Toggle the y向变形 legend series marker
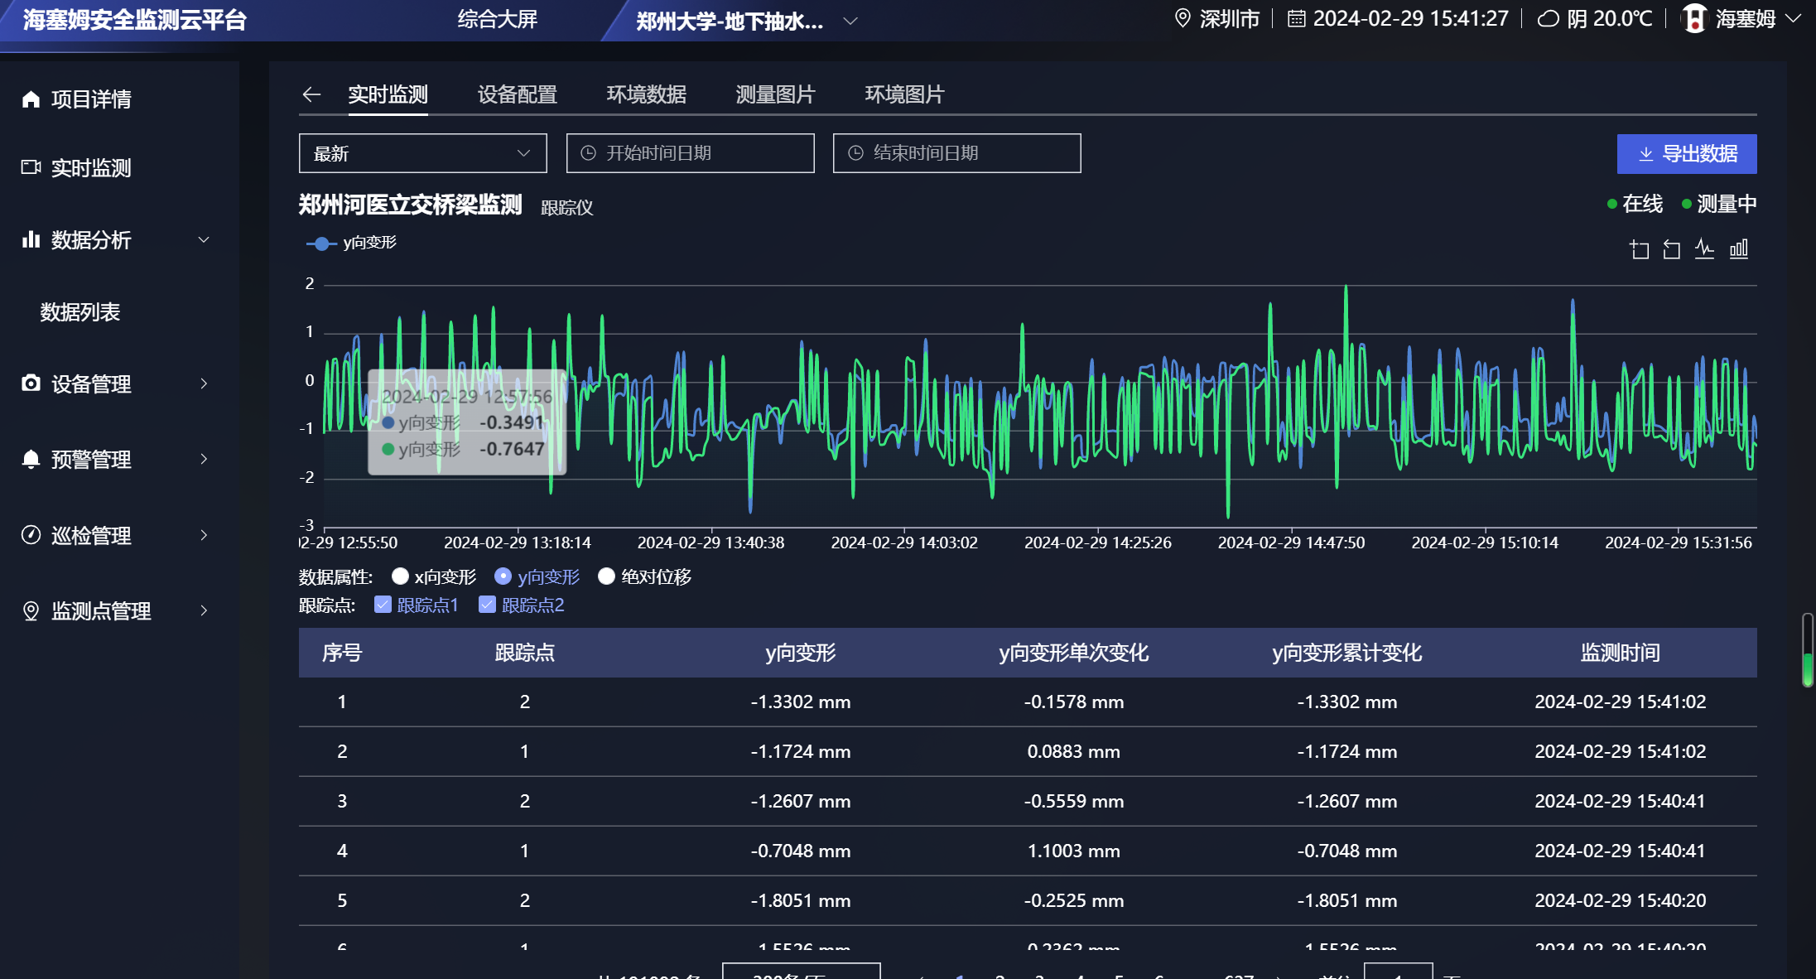This screenshot has width=1816, height=979. click(321, 244)
